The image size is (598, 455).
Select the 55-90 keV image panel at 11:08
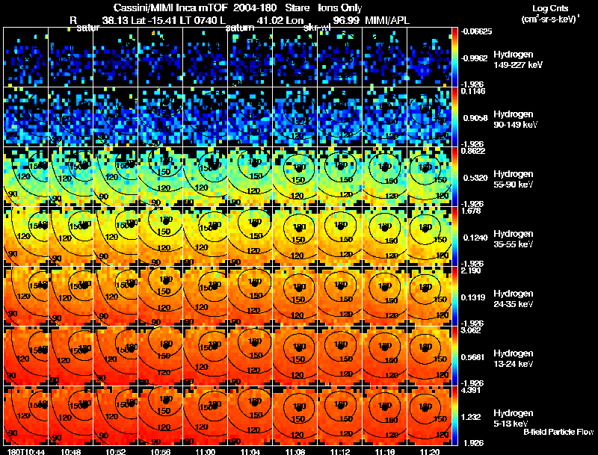(x=295, y=176)
